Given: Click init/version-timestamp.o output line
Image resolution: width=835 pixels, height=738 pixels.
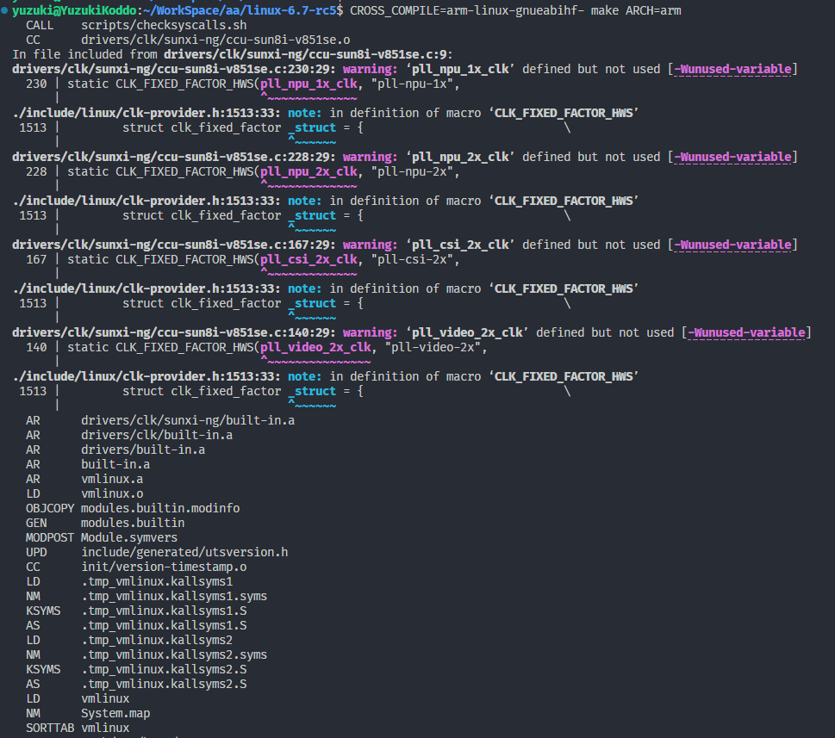Looking at the screenshot, I should coord(164,567).
